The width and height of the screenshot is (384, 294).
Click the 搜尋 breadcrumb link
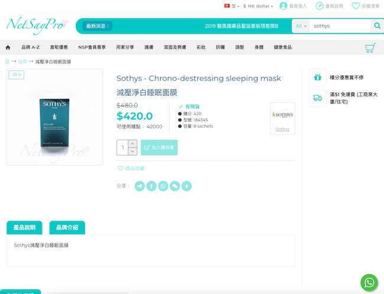coord(22,62)
